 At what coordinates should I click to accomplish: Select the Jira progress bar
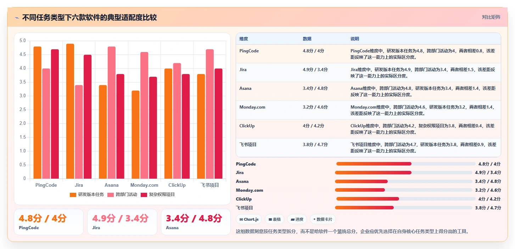tap(404, 173)
